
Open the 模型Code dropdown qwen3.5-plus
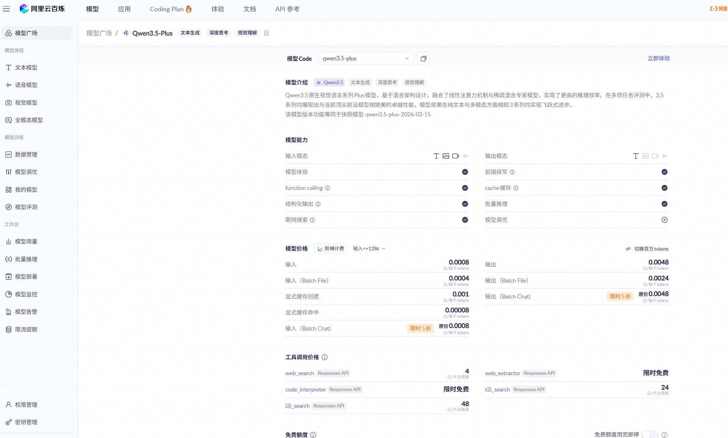tap(366, 59)
